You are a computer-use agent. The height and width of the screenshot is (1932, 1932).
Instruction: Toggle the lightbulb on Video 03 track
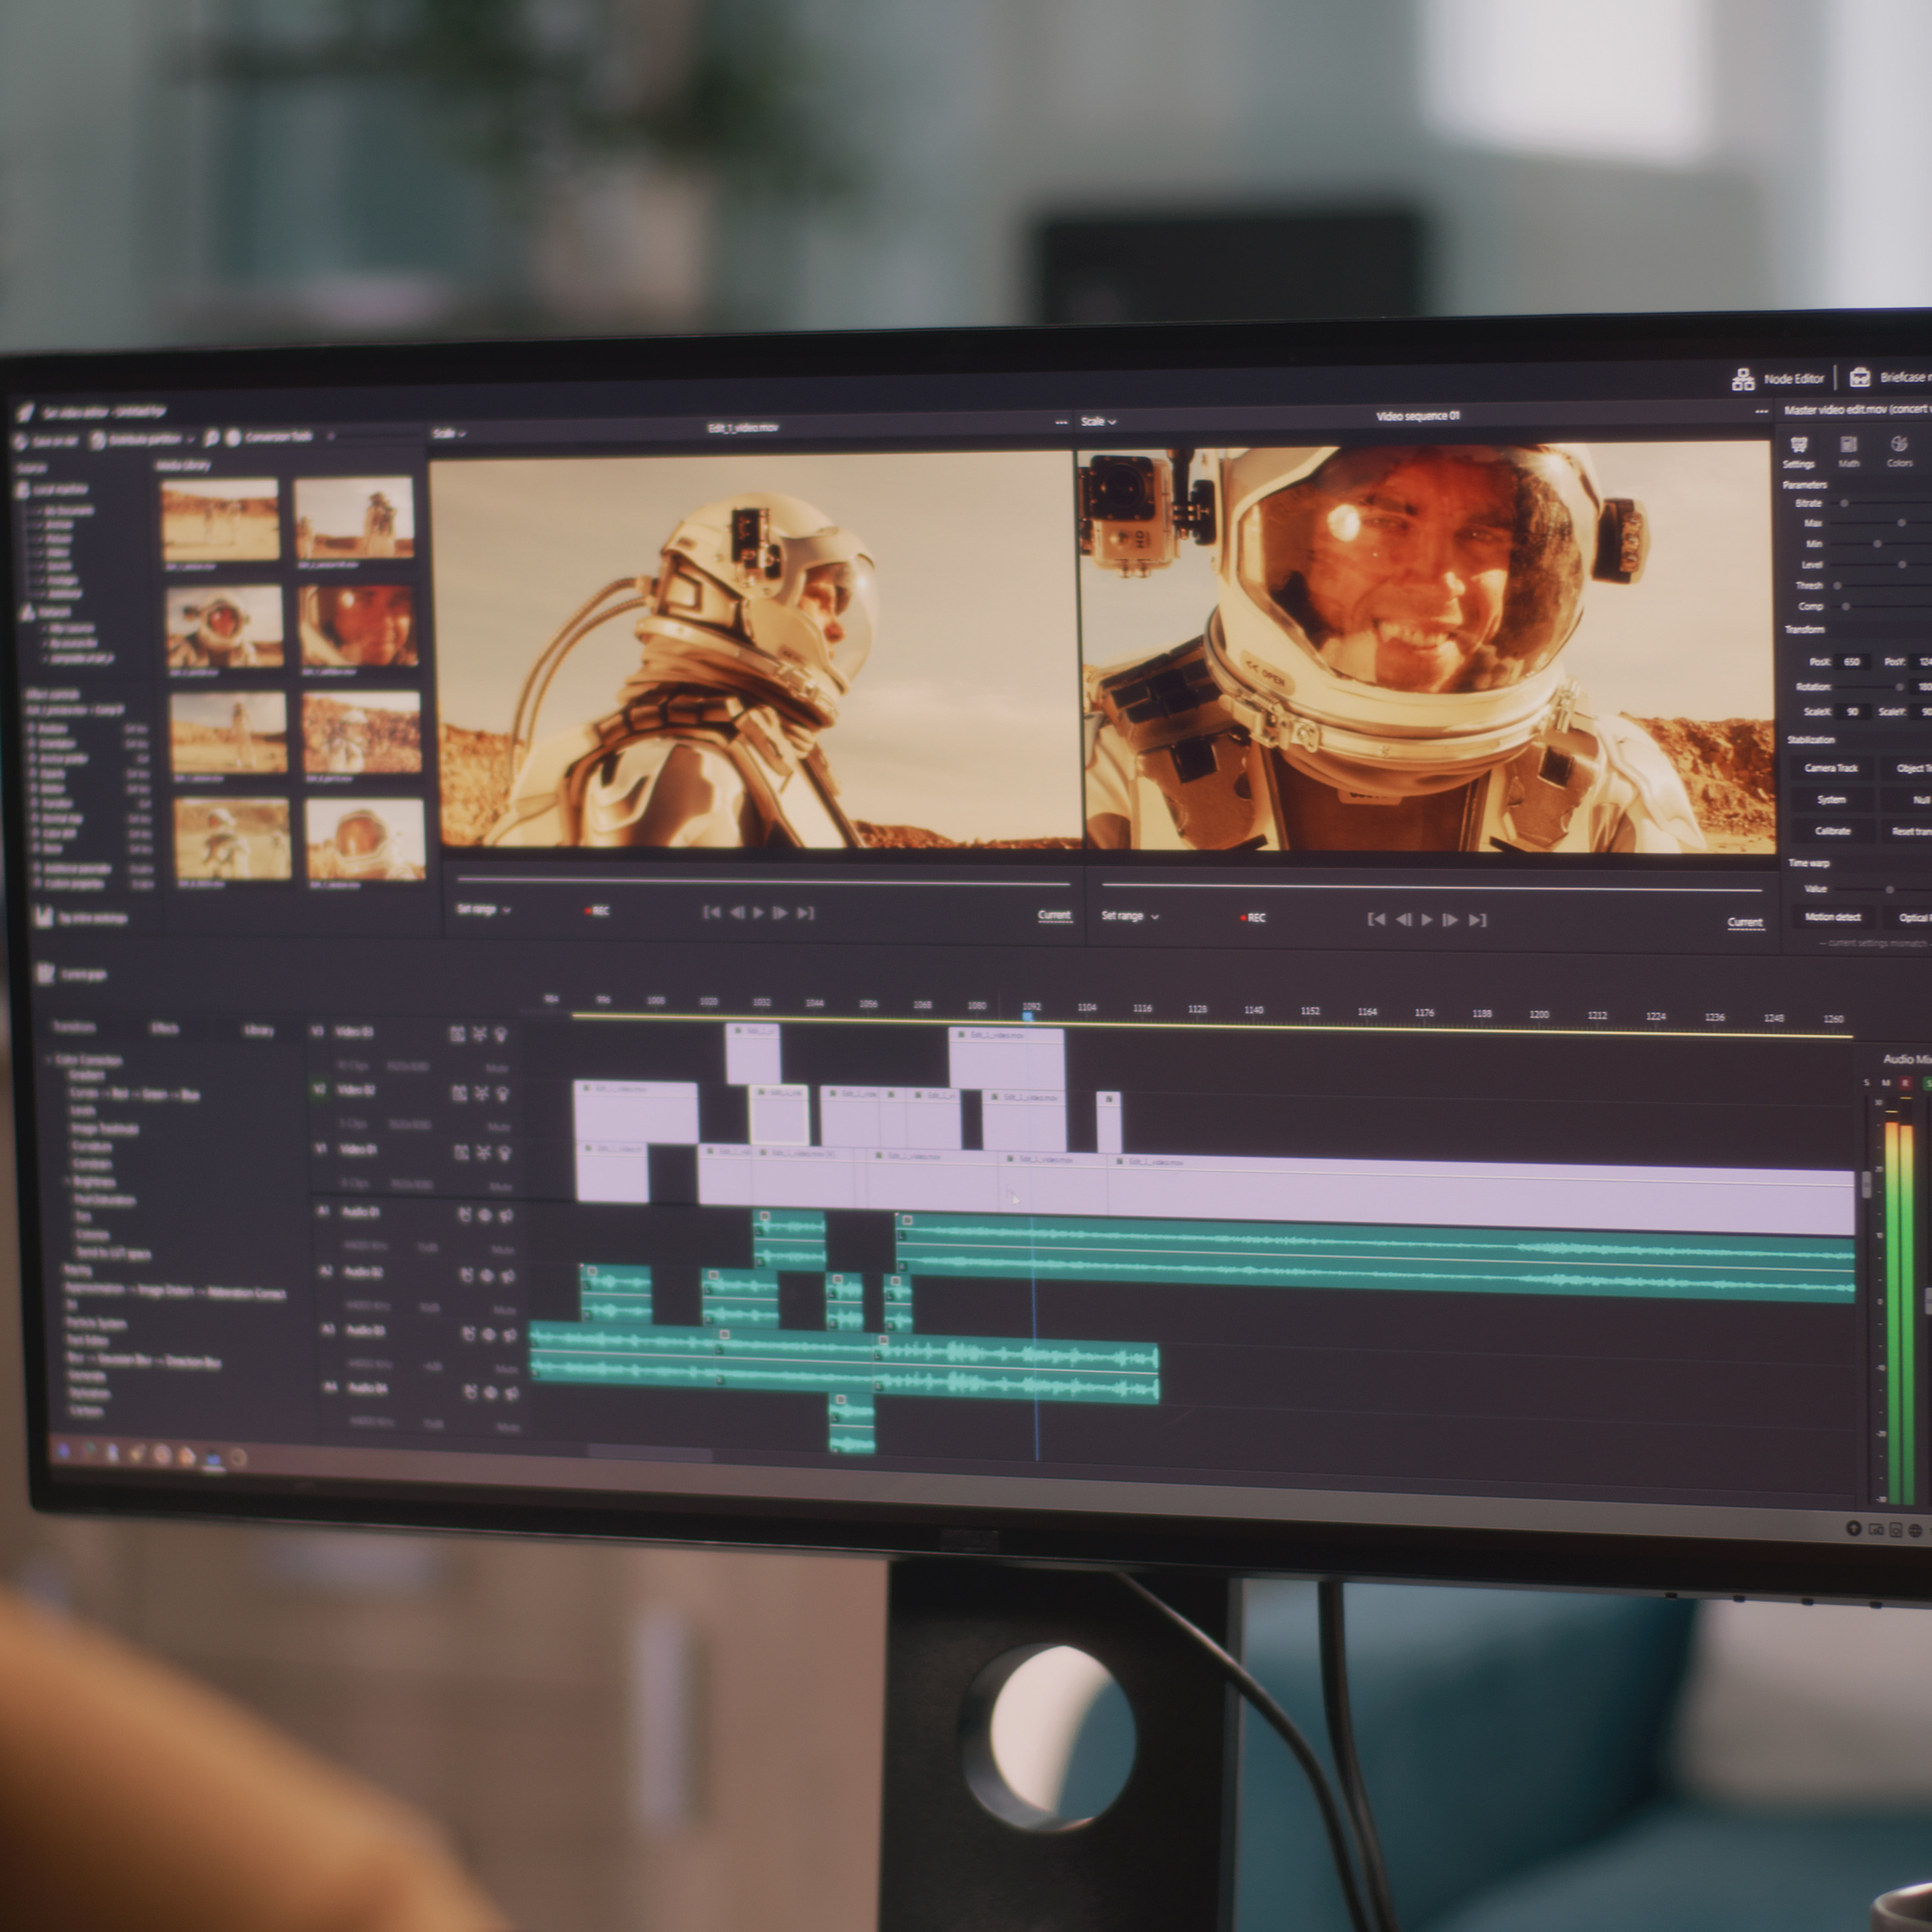point(500,1034)
